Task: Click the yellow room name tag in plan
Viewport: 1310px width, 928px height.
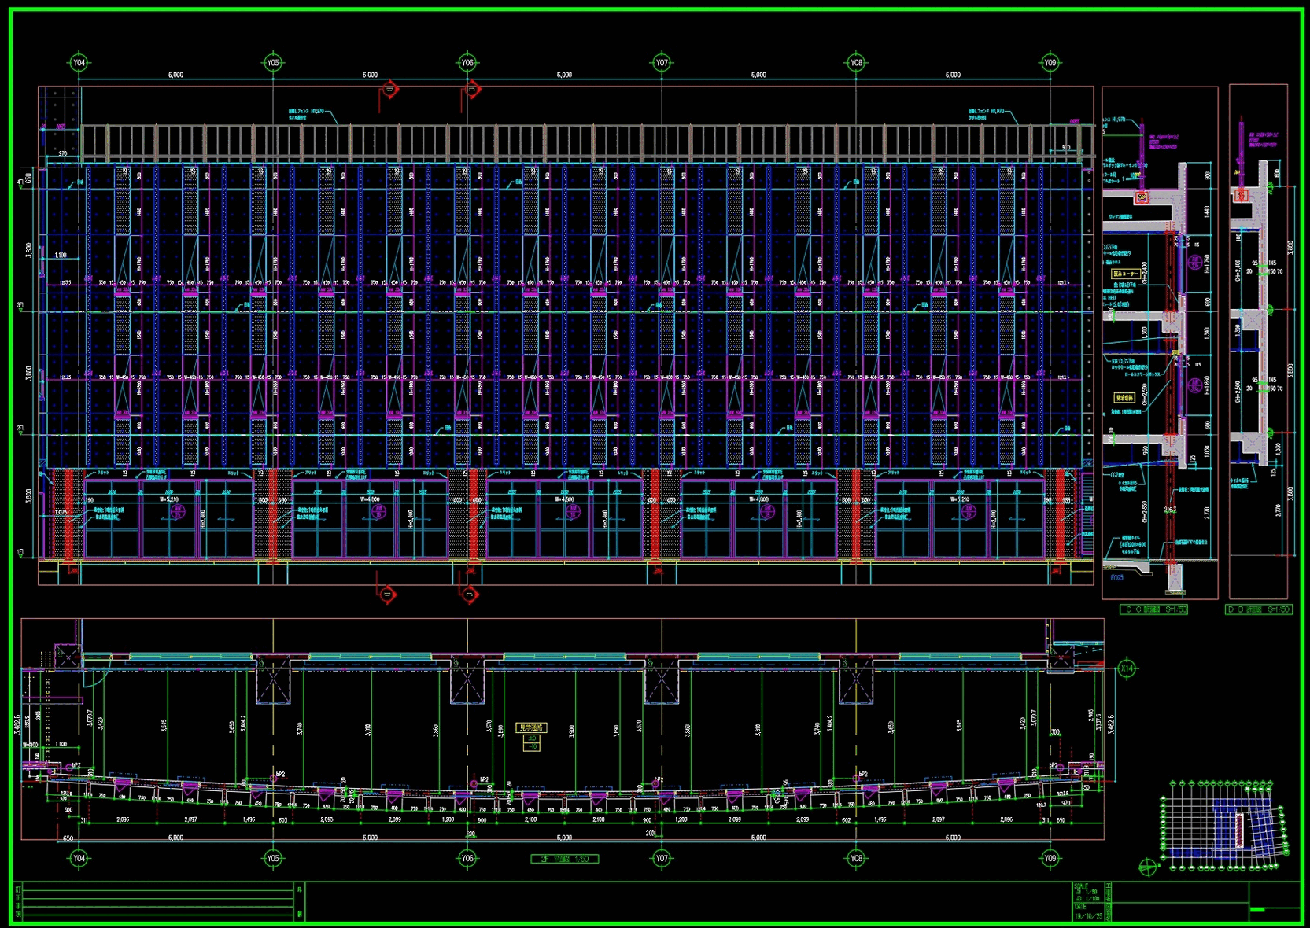Action: pos(530,728)
